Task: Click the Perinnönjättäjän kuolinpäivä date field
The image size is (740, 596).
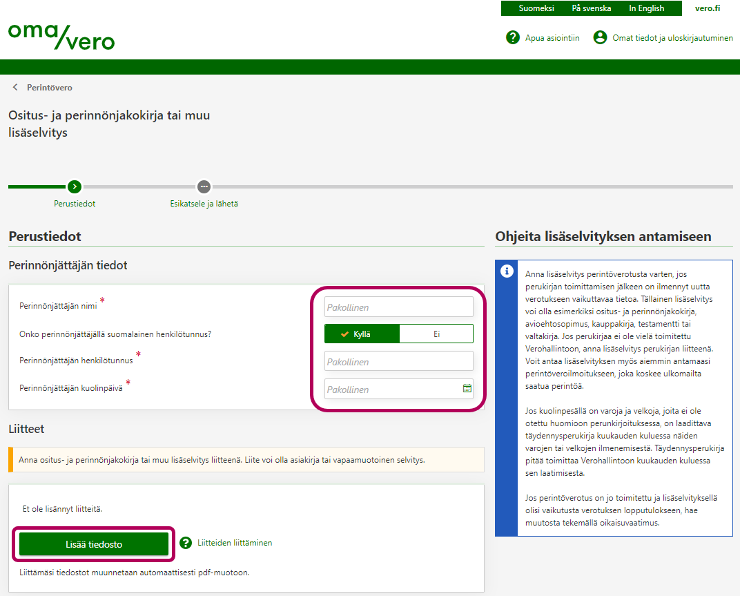Action: click(391, 389)
